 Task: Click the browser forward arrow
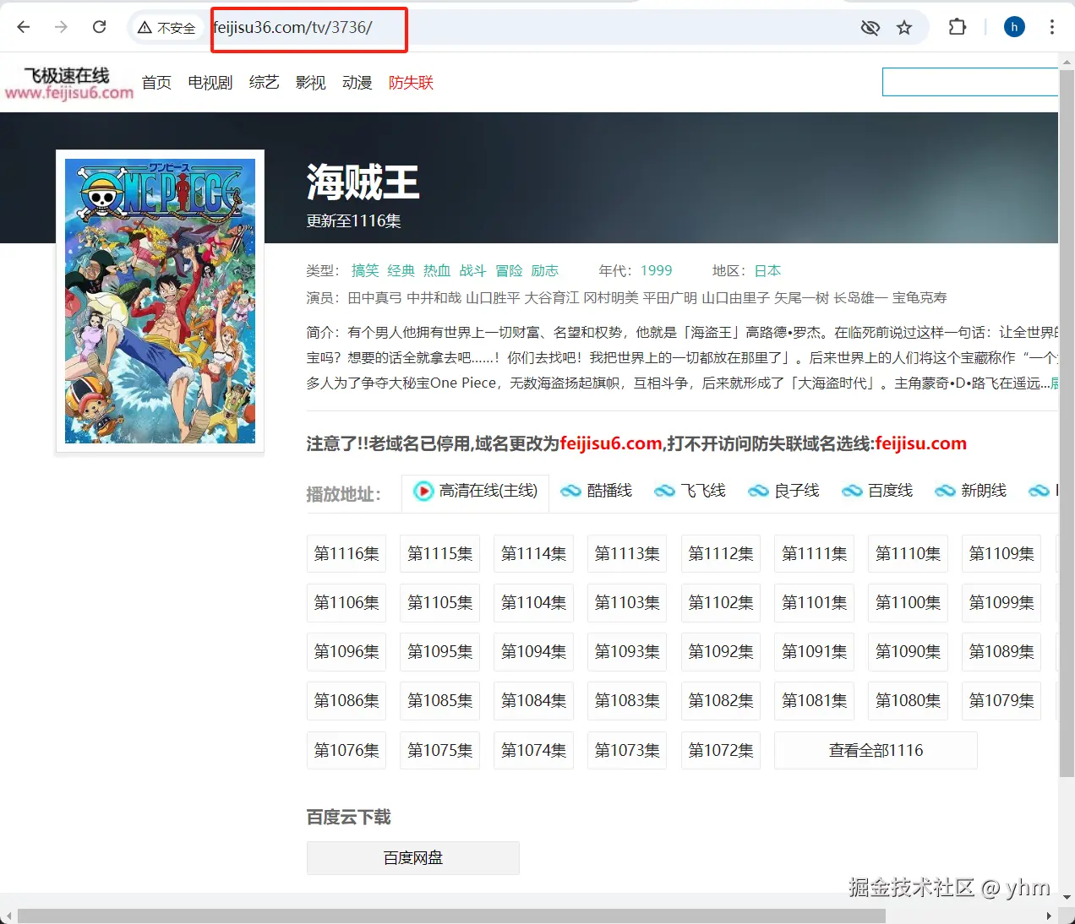coord(61,27)
